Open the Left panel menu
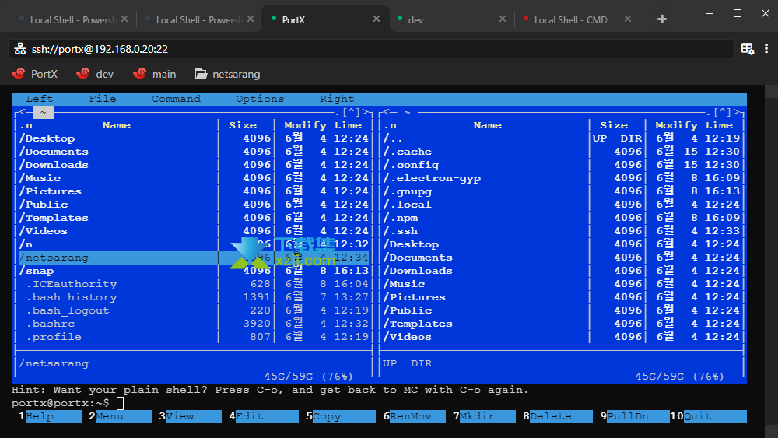 39,99
